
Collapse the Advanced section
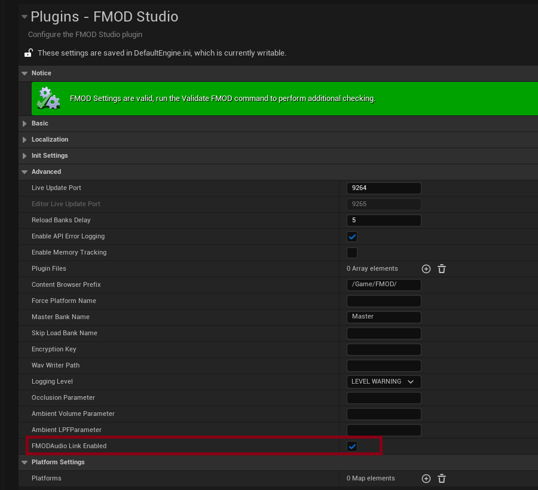coord(25,171)
